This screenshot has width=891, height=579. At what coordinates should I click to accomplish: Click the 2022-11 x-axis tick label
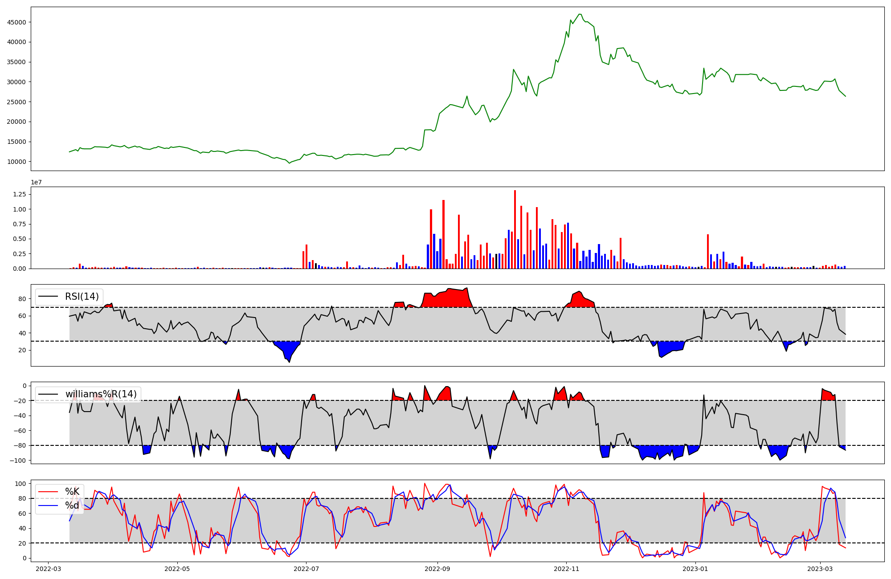pyautogui.click(x=566, y=569)
